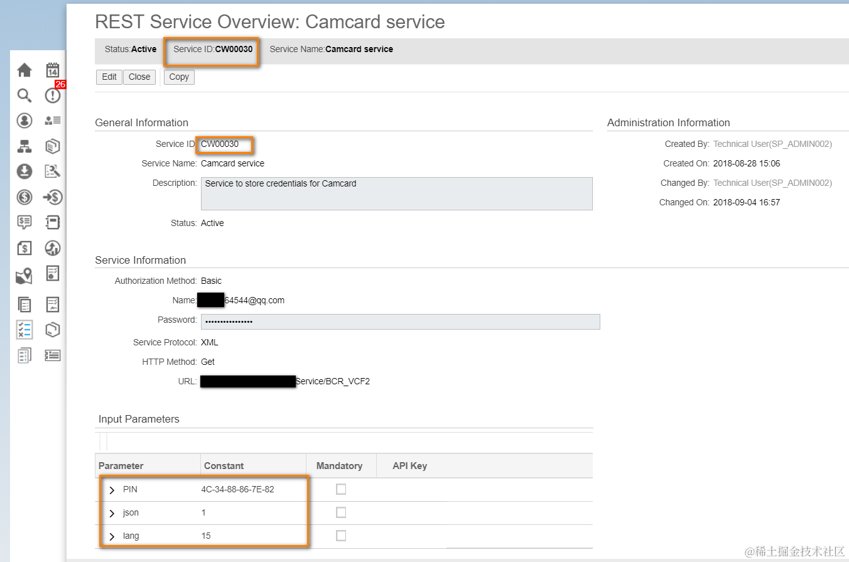Click the API Key column header
Image resolution: width=849 pixels, height=562 pixels.
pos(409,465)
